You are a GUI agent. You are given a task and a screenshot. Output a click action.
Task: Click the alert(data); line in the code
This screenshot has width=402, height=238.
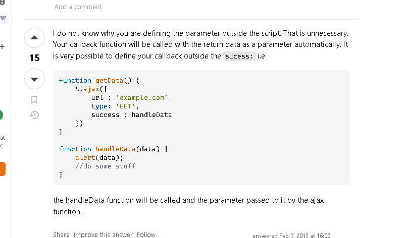[x=99, y=158]
